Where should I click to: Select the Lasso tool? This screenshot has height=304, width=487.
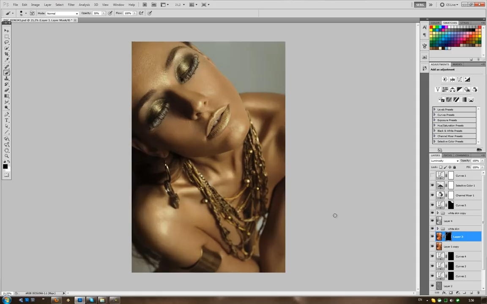tap(6, 42)
